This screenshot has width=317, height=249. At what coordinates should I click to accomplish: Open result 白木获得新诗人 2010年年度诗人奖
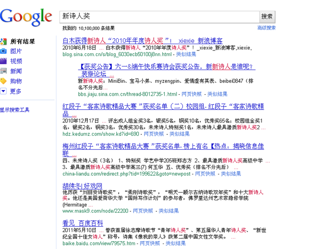point(142,41)
